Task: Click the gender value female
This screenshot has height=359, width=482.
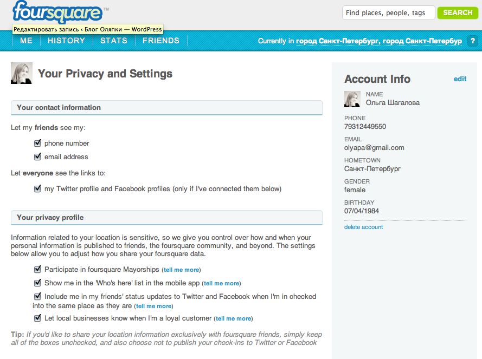Action: tap(355, 190)
